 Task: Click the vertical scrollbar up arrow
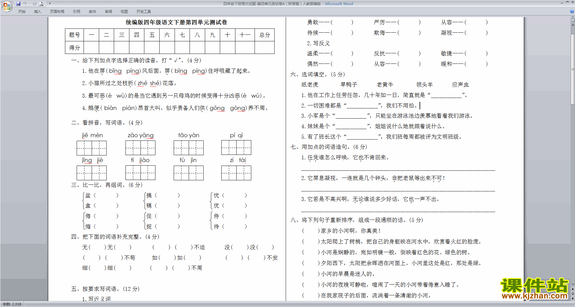tap(573, 24)
